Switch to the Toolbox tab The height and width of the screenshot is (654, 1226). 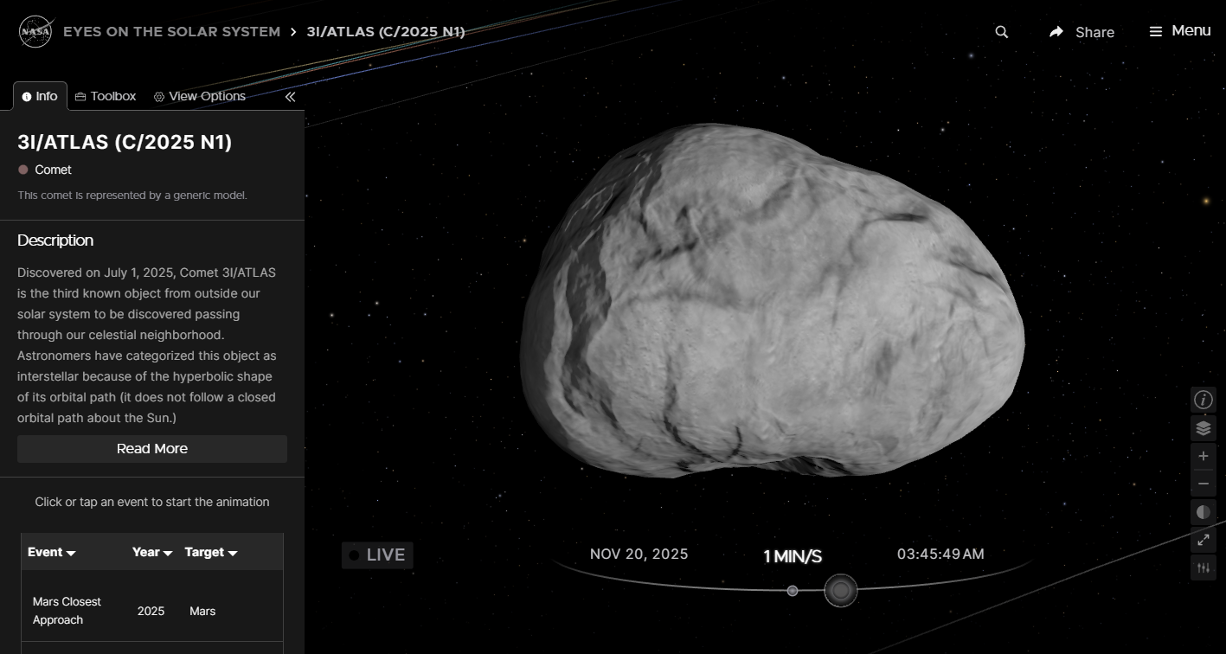(x=106, y=96)
